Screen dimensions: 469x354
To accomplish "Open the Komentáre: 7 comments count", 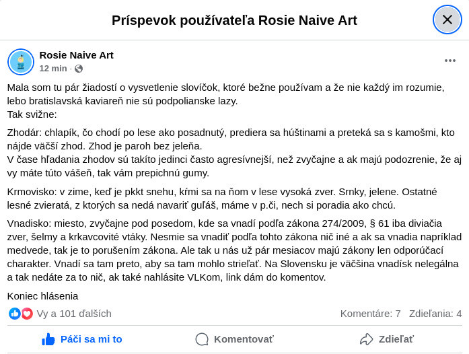I will pos(370,314).
